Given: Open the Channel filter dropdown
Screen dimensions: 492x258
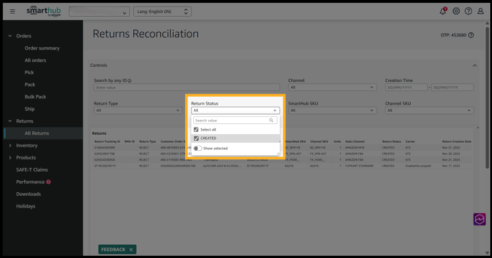Looking at the screenshot, I should tap(333, 88).
